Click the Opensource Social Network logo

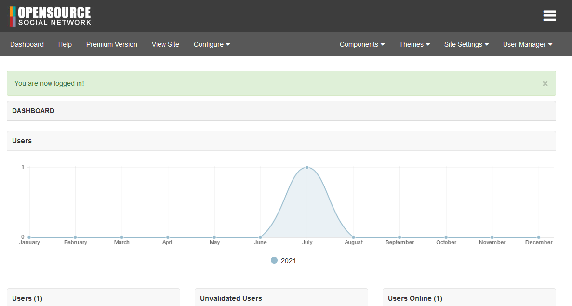coord(51,16)
